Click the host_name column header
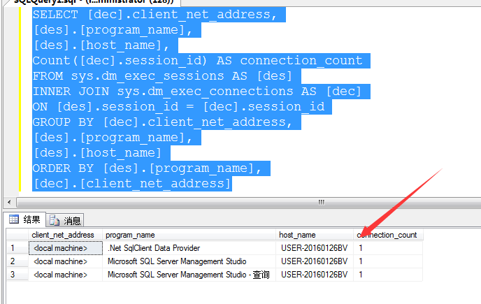 (315, 235)
